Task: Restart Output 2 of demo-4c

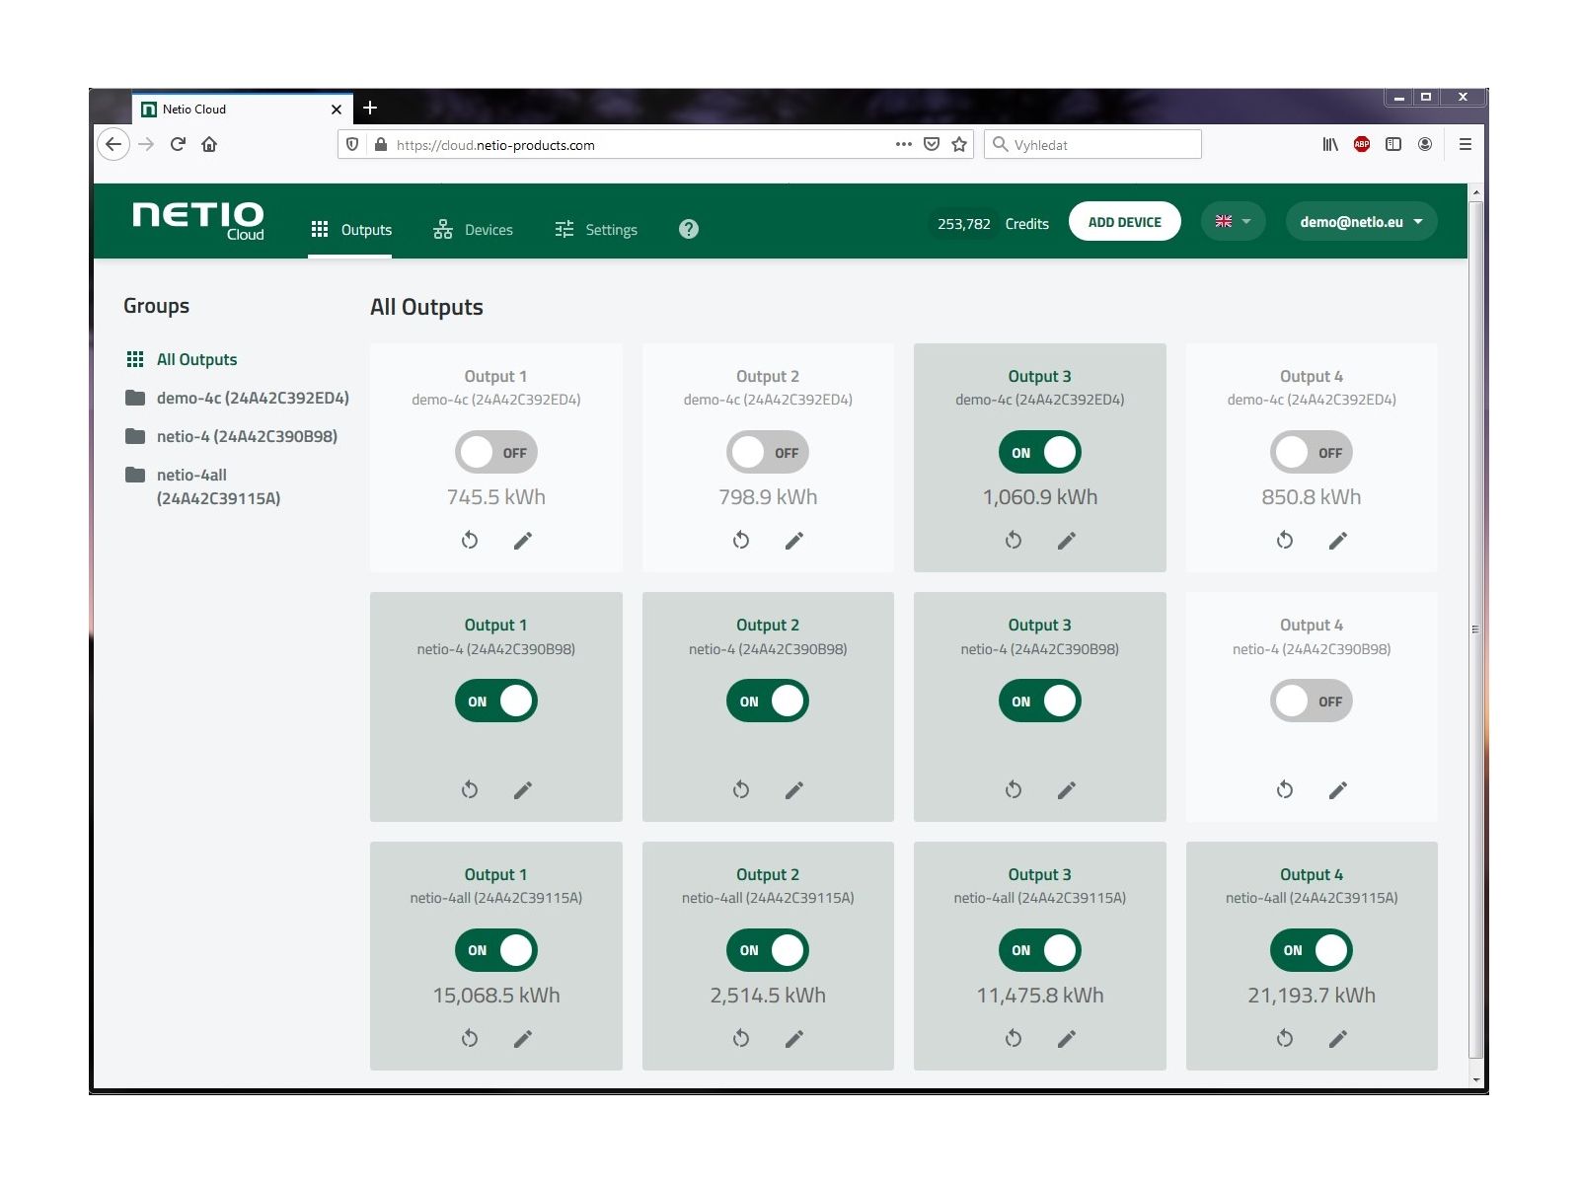Action: pyautogui.click(x=741, y=540)
